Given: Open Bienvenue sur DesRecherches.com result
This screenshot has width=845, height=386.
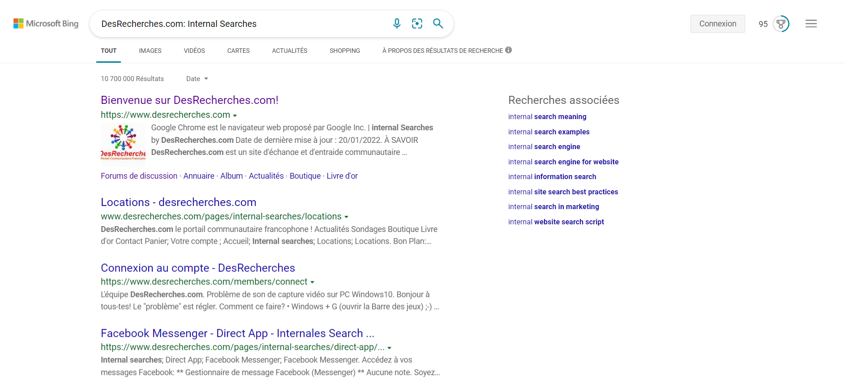Looking at the screenshot, I should 189,100.
